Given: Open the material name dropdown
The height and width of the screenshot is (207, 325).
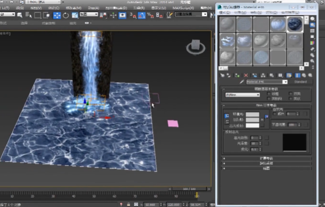Looking at the screenshot, I should point(285,82).
